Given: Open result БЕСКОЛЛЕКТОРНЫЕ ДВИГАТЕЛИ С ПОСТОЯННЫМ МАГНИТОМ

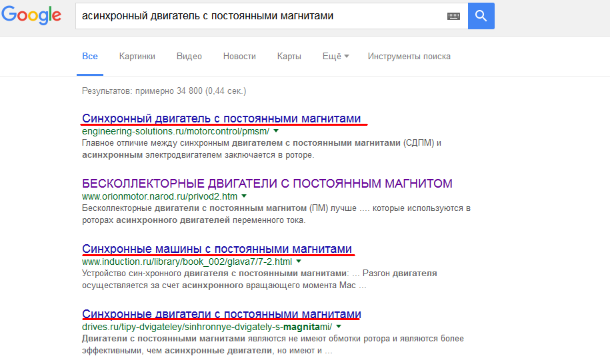Looking at the screenshot, I should click(x=267, y=183).
